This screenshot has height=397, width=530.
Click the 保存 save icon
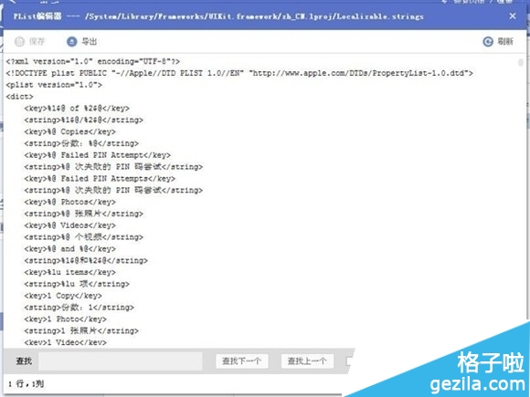tap(19, 41)
